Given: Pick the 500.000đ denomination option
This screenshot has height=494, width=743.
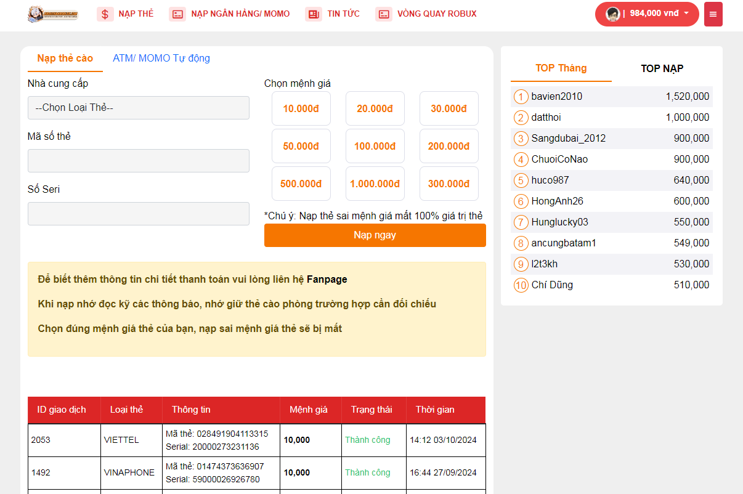Looking at the screenshot, I should point(301,184).
